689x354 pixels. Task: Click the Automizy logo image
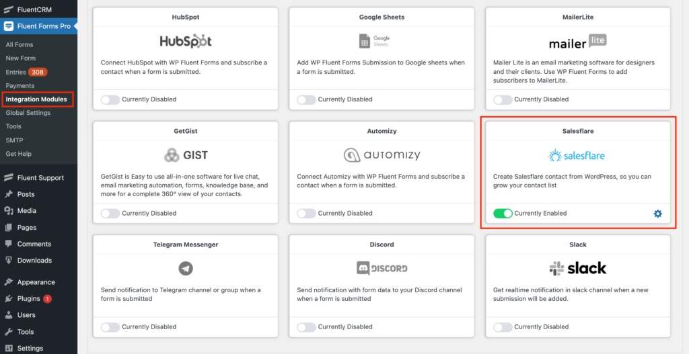382,155
